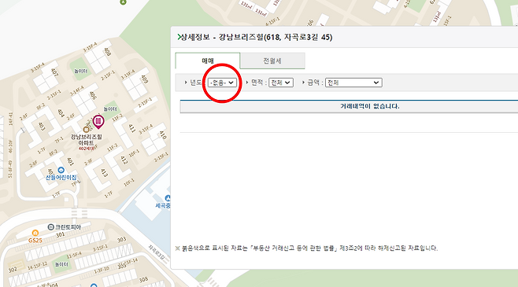Image resolution: width=518 pixels, height=287 pixels.
Task: Click building number 413 on the map
Action: point(104,172)
